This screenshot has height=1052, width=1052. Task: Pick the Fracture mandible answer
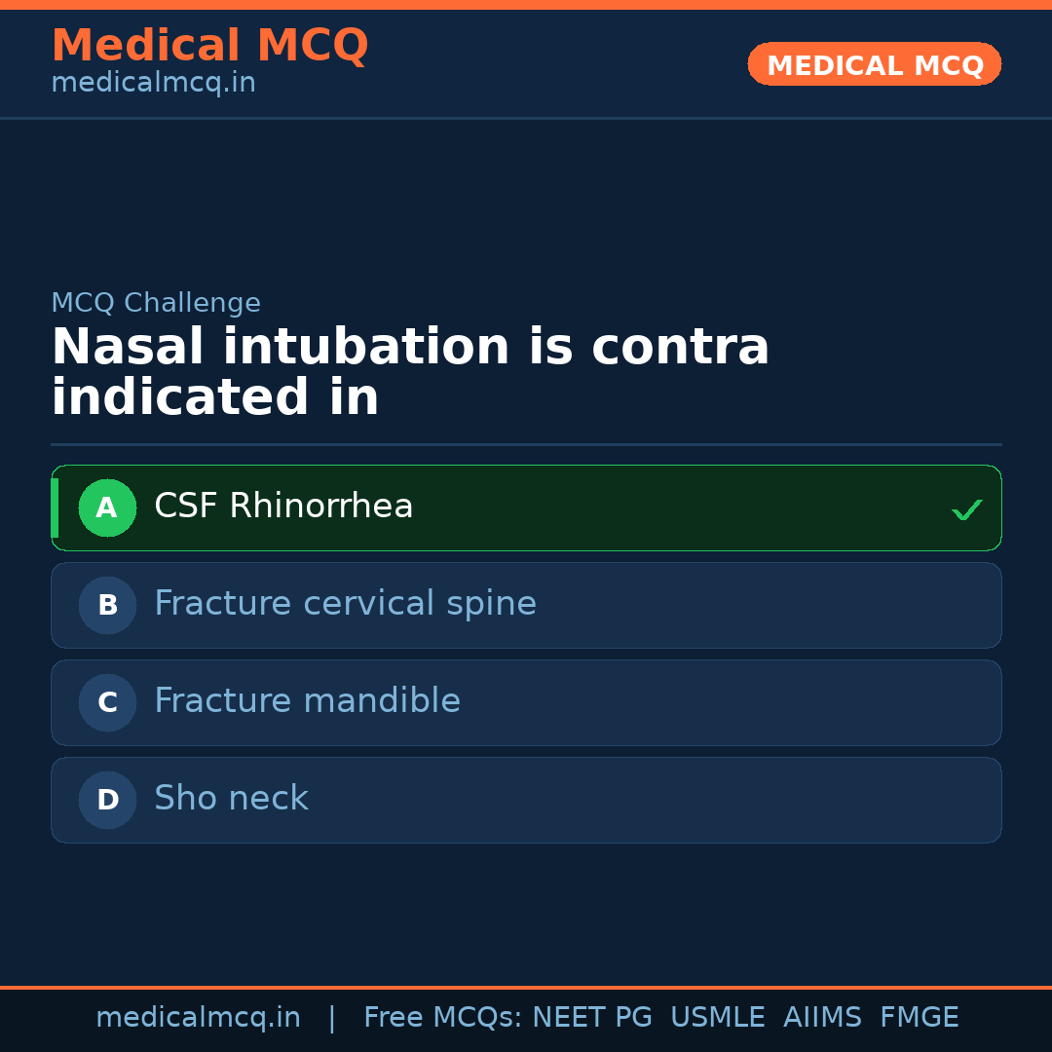coord(307,701)
